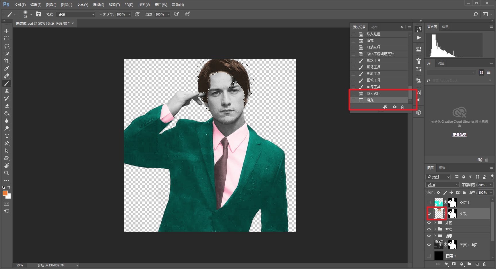Select the Zoom tool
Viewport: 496px width, 269px height.
7,173
